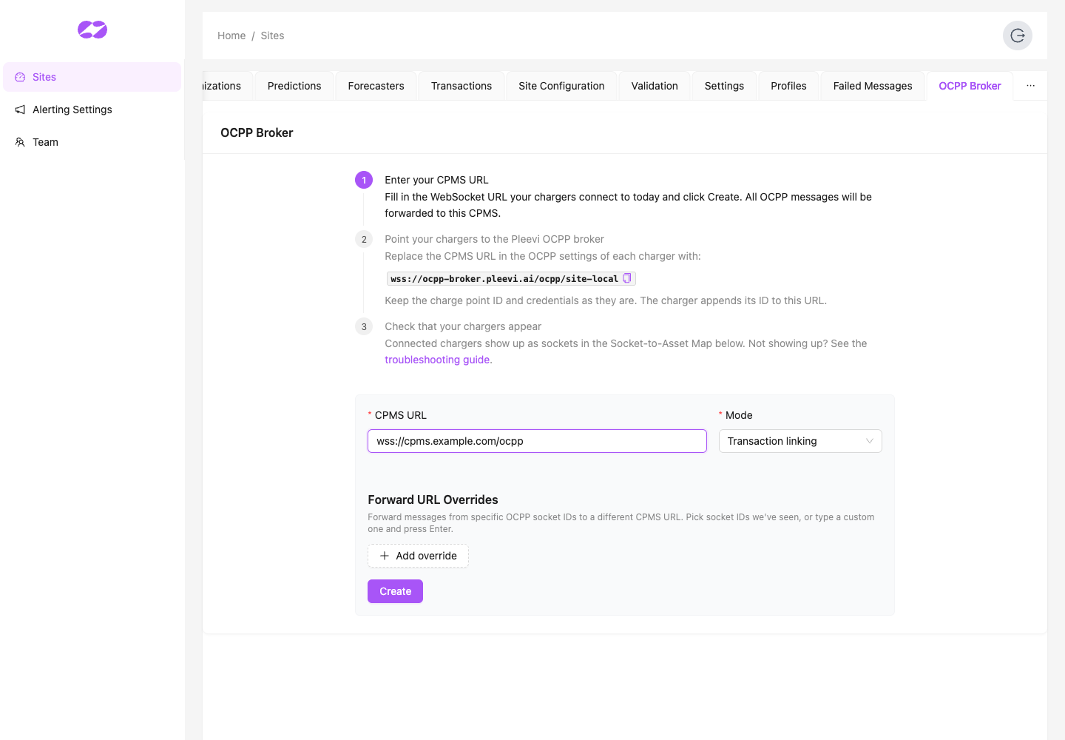Go to the Settings tab
Viewport: 1065px width, 740px height.
pyautogui.click(x=724, y=86)
